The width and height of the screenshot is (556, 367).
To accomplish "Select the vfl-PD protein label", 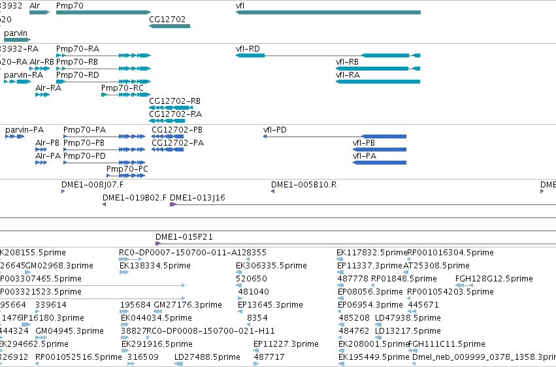I will tap(275, 130).
